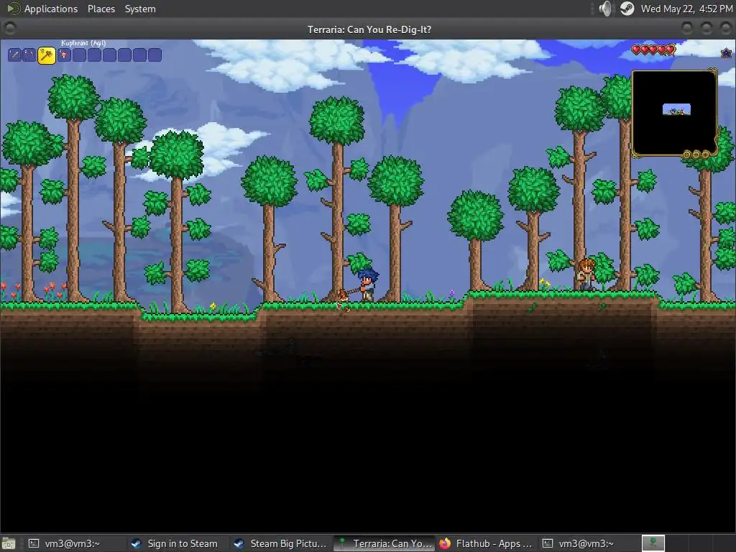Viewport: 736px width, 552px height.
Task: Talk to the brown-haired Guide NPC
Action: (585, 275)
